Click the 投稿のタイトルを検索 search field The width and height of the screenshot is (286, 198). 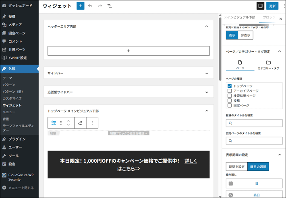tap(254, 123)
